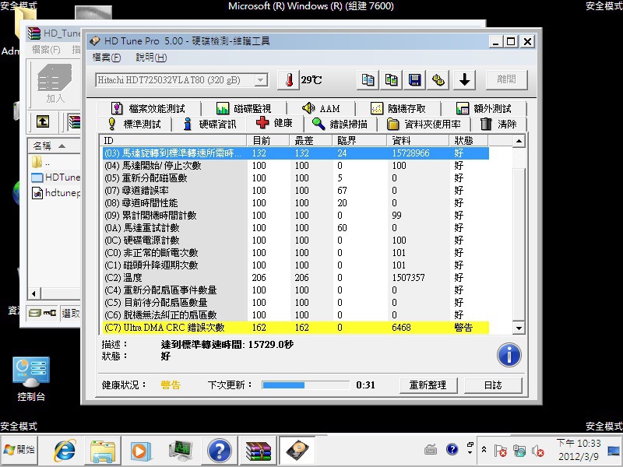Viewport: 623px width, 467px height.
Task: Select the (C0) 非正常的斷電次數 row
Action: point(296,252)
